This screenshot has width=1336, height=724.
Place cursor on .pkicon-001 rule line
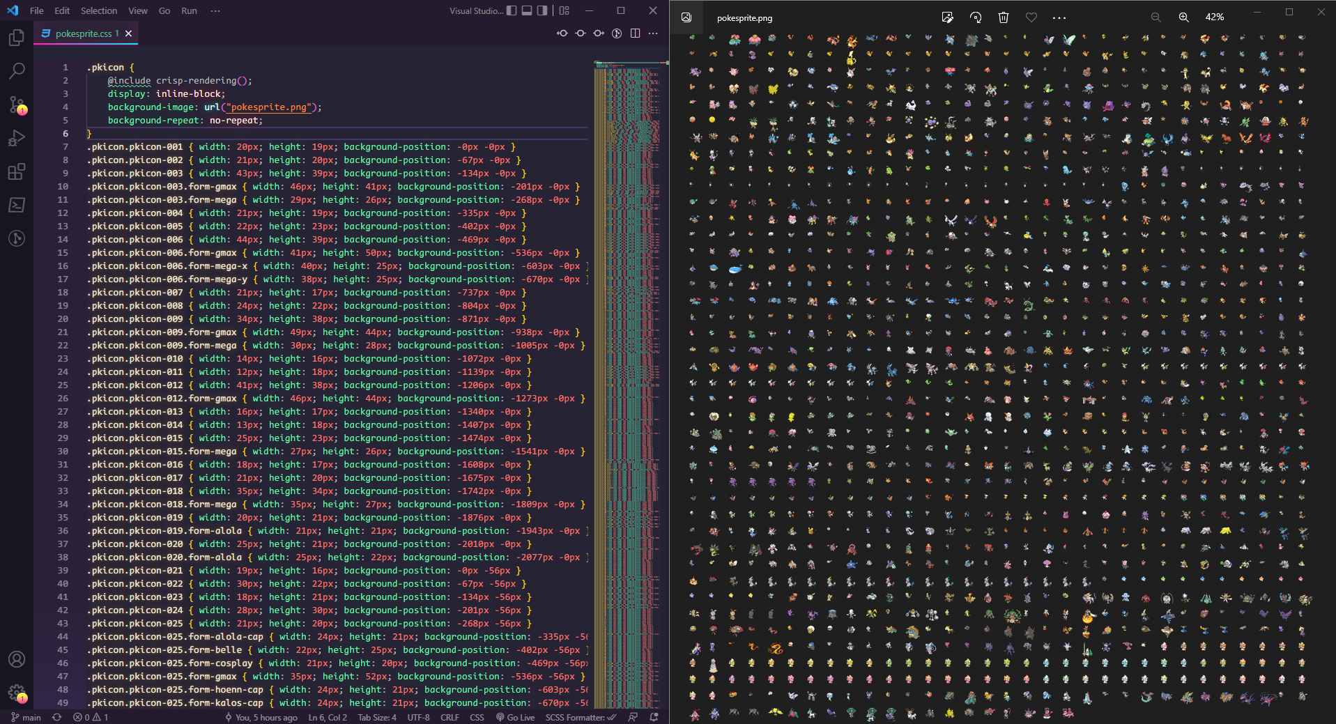point(301,147)
